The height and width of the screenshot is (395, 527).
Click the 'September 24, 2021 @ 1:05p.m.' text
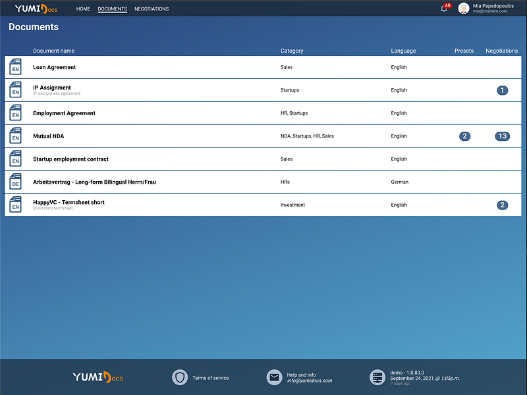click(x=425, y=378)
